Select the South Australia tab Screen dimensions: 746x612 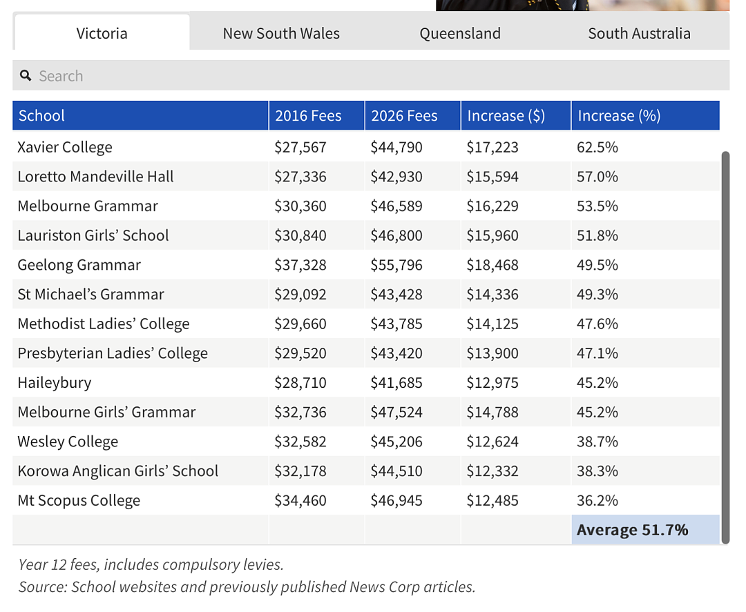[639, 33]
